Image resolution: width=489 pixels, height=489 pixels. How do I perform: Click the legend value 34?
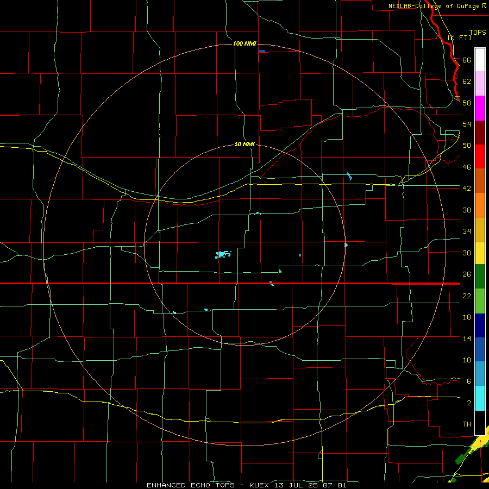[x=467, y=231]
